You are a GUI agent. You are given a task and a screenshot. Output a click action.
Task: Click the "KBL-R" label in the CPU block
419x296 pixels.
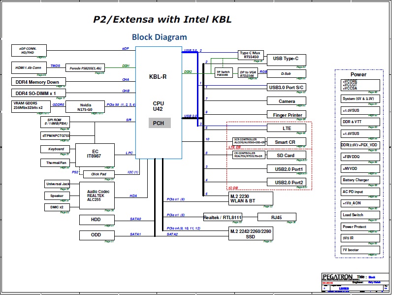click(x=158, y=77)
